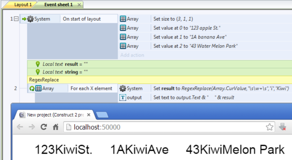Select the For each X element condition
This screenshot has height=160, width=292.
[91, 89]
